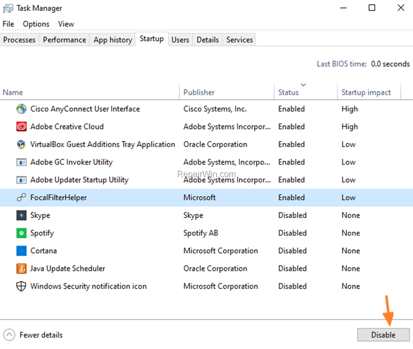Select Java Update Scheduler name
Image resolution: width=413 pixels, height=349 pixels.
(68, 268)
